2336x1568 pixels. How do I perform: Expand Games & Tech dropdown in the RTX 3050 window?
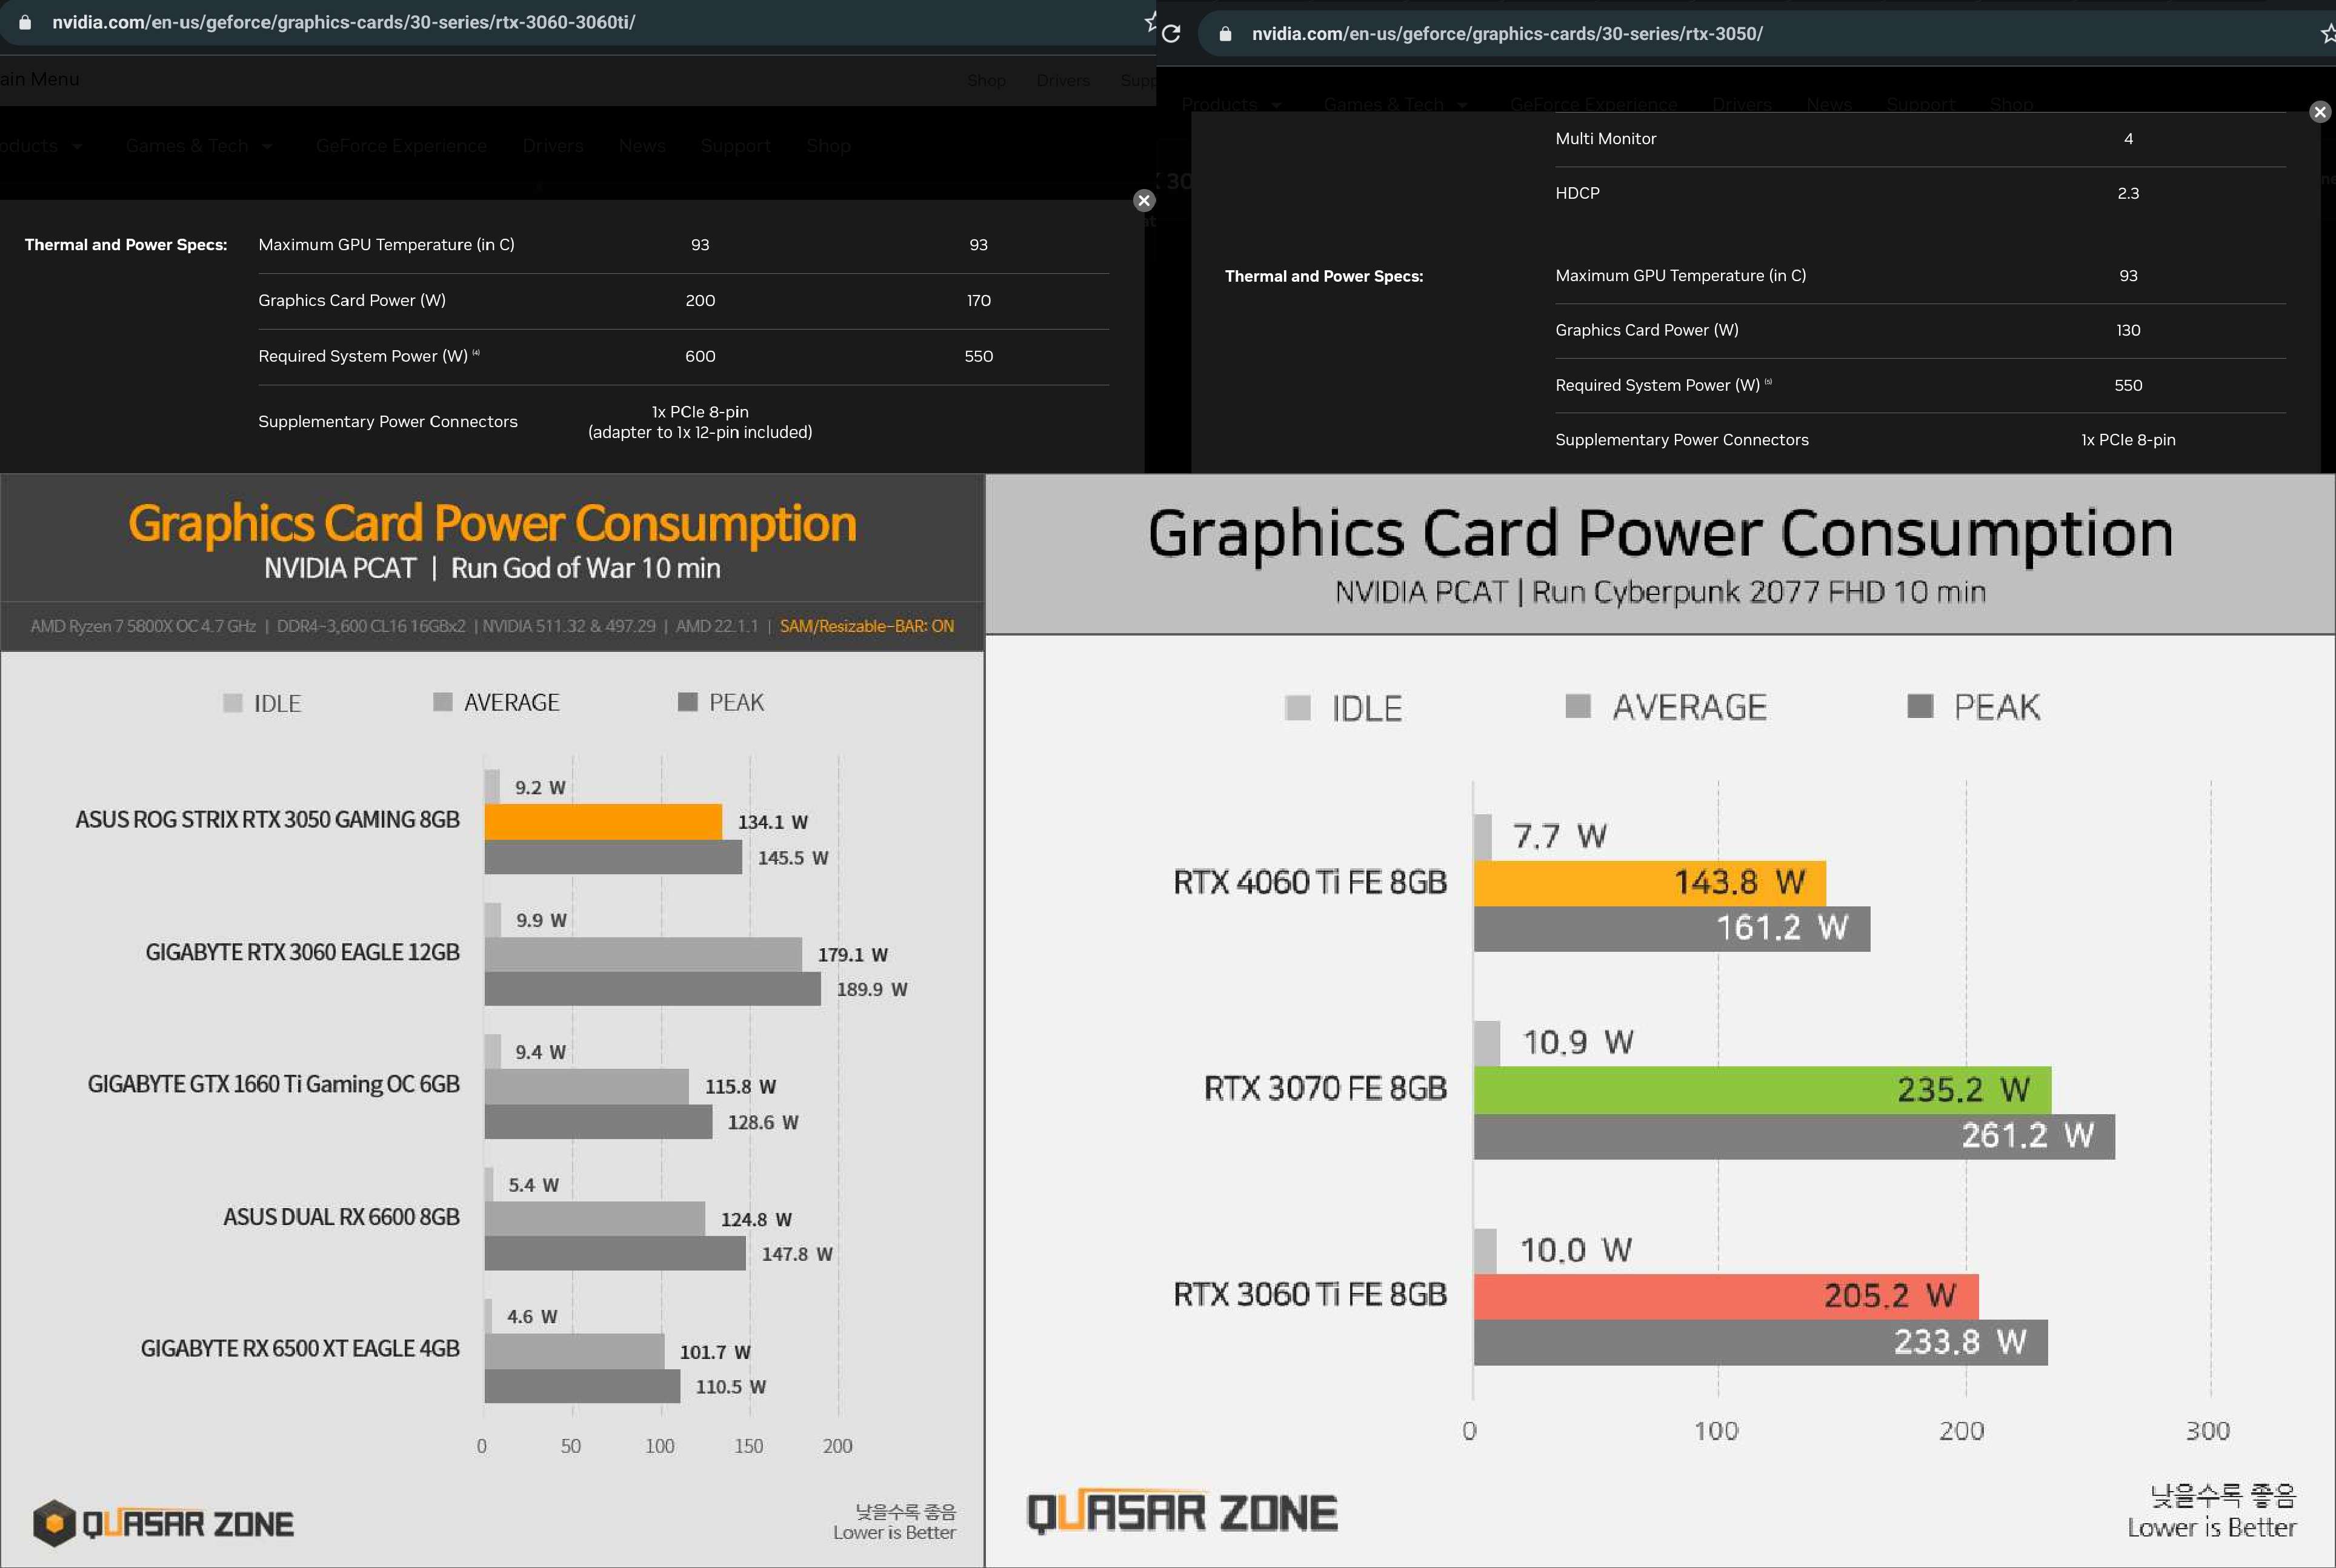click(x=1395, y=104)
